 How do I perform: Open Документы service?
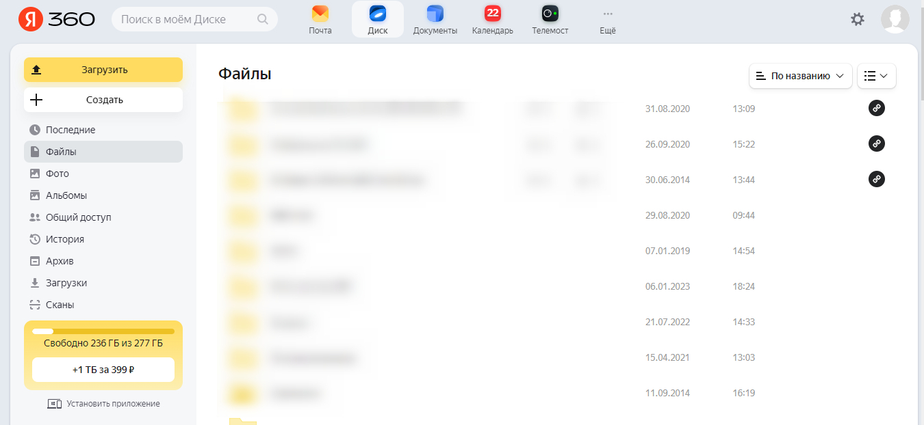coord(435,20)
